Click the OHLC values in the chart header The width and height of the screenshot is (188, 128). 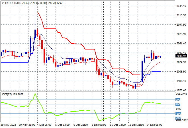coord(42,3)
